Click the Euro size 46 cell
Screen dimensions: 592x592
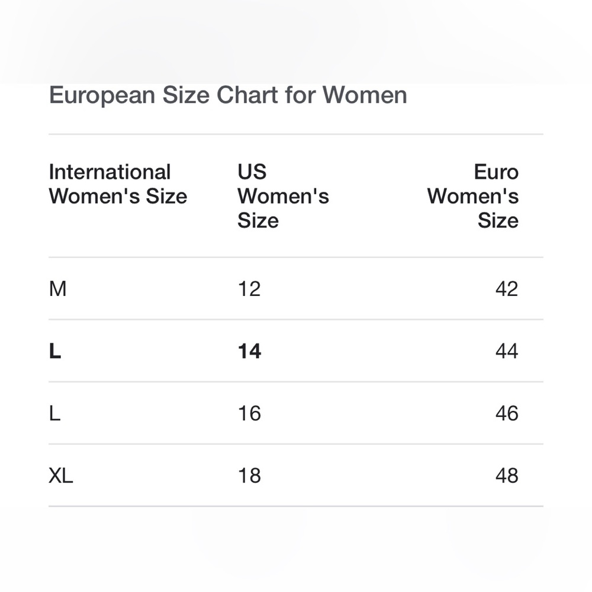(x=507, y=413)
